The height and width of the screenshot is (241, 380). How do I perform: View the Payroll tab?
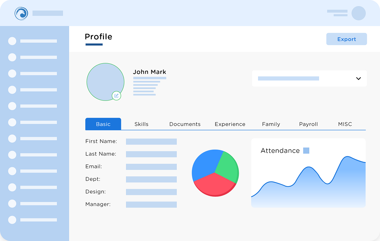(x=308, y=124)
